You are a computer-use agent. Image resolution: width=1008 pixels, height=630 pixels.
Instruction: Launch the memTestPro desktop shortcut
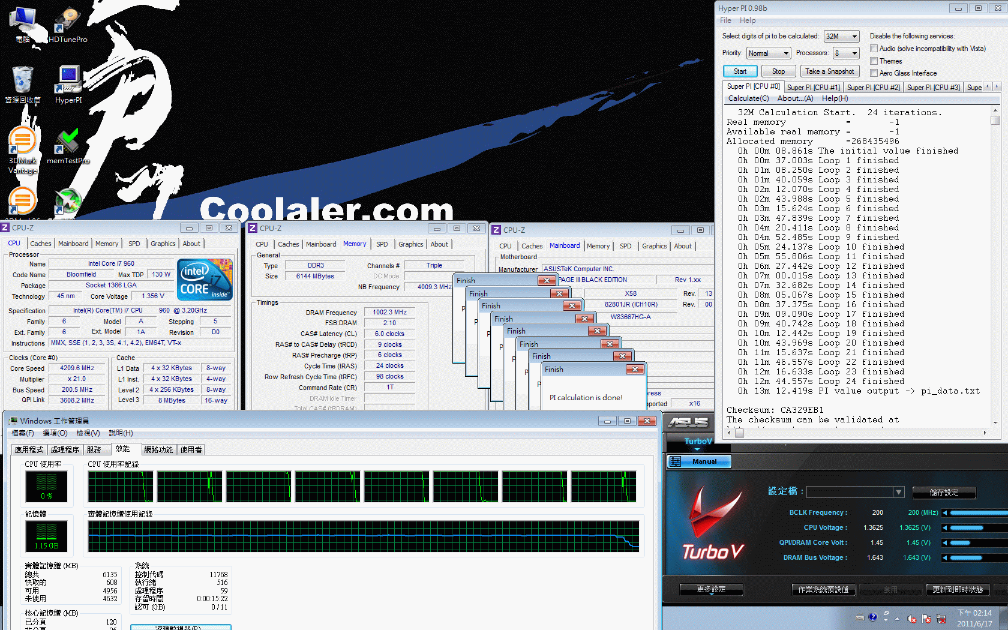coord(68,146)
